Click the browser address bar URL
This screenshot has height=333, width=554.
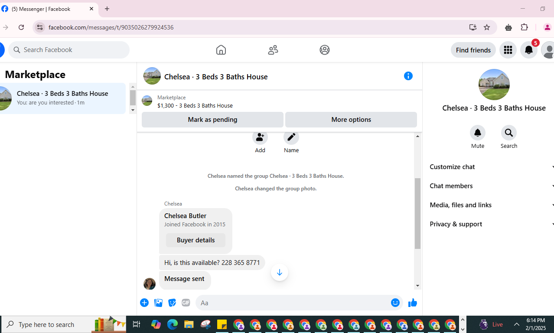pos(111,27)
